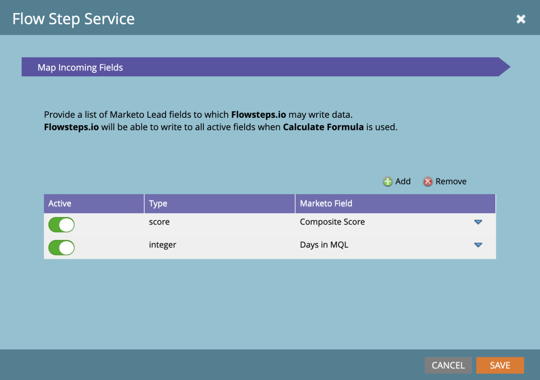
Task: Toggle the Active switch on the score row
Action: [61, 224]
